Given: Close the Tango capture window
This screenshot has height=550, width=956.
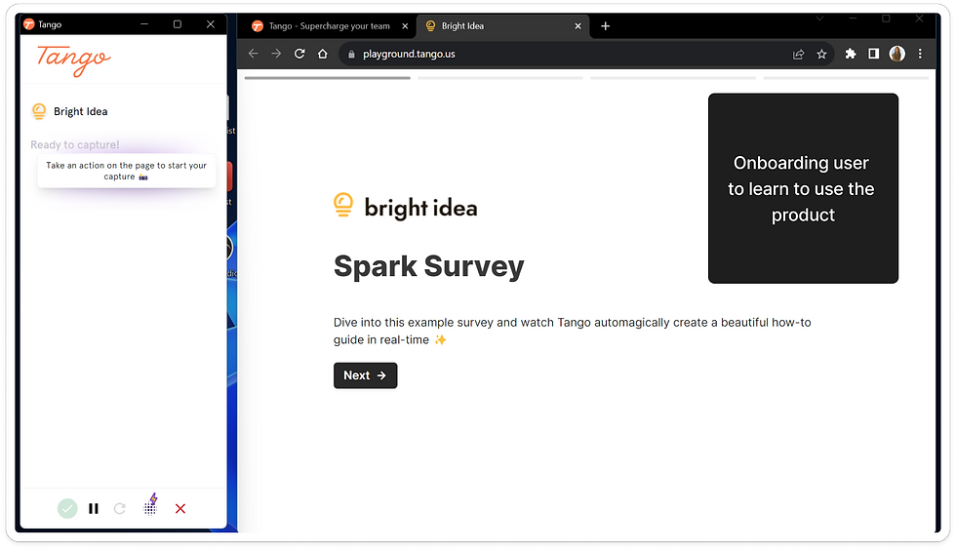Looking at the screenshot, I should (x=211, y=23).
